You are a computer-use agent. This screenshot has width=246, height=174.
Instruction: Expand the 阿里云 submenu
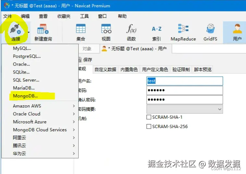pyautogui.click(x=40, y=138)
